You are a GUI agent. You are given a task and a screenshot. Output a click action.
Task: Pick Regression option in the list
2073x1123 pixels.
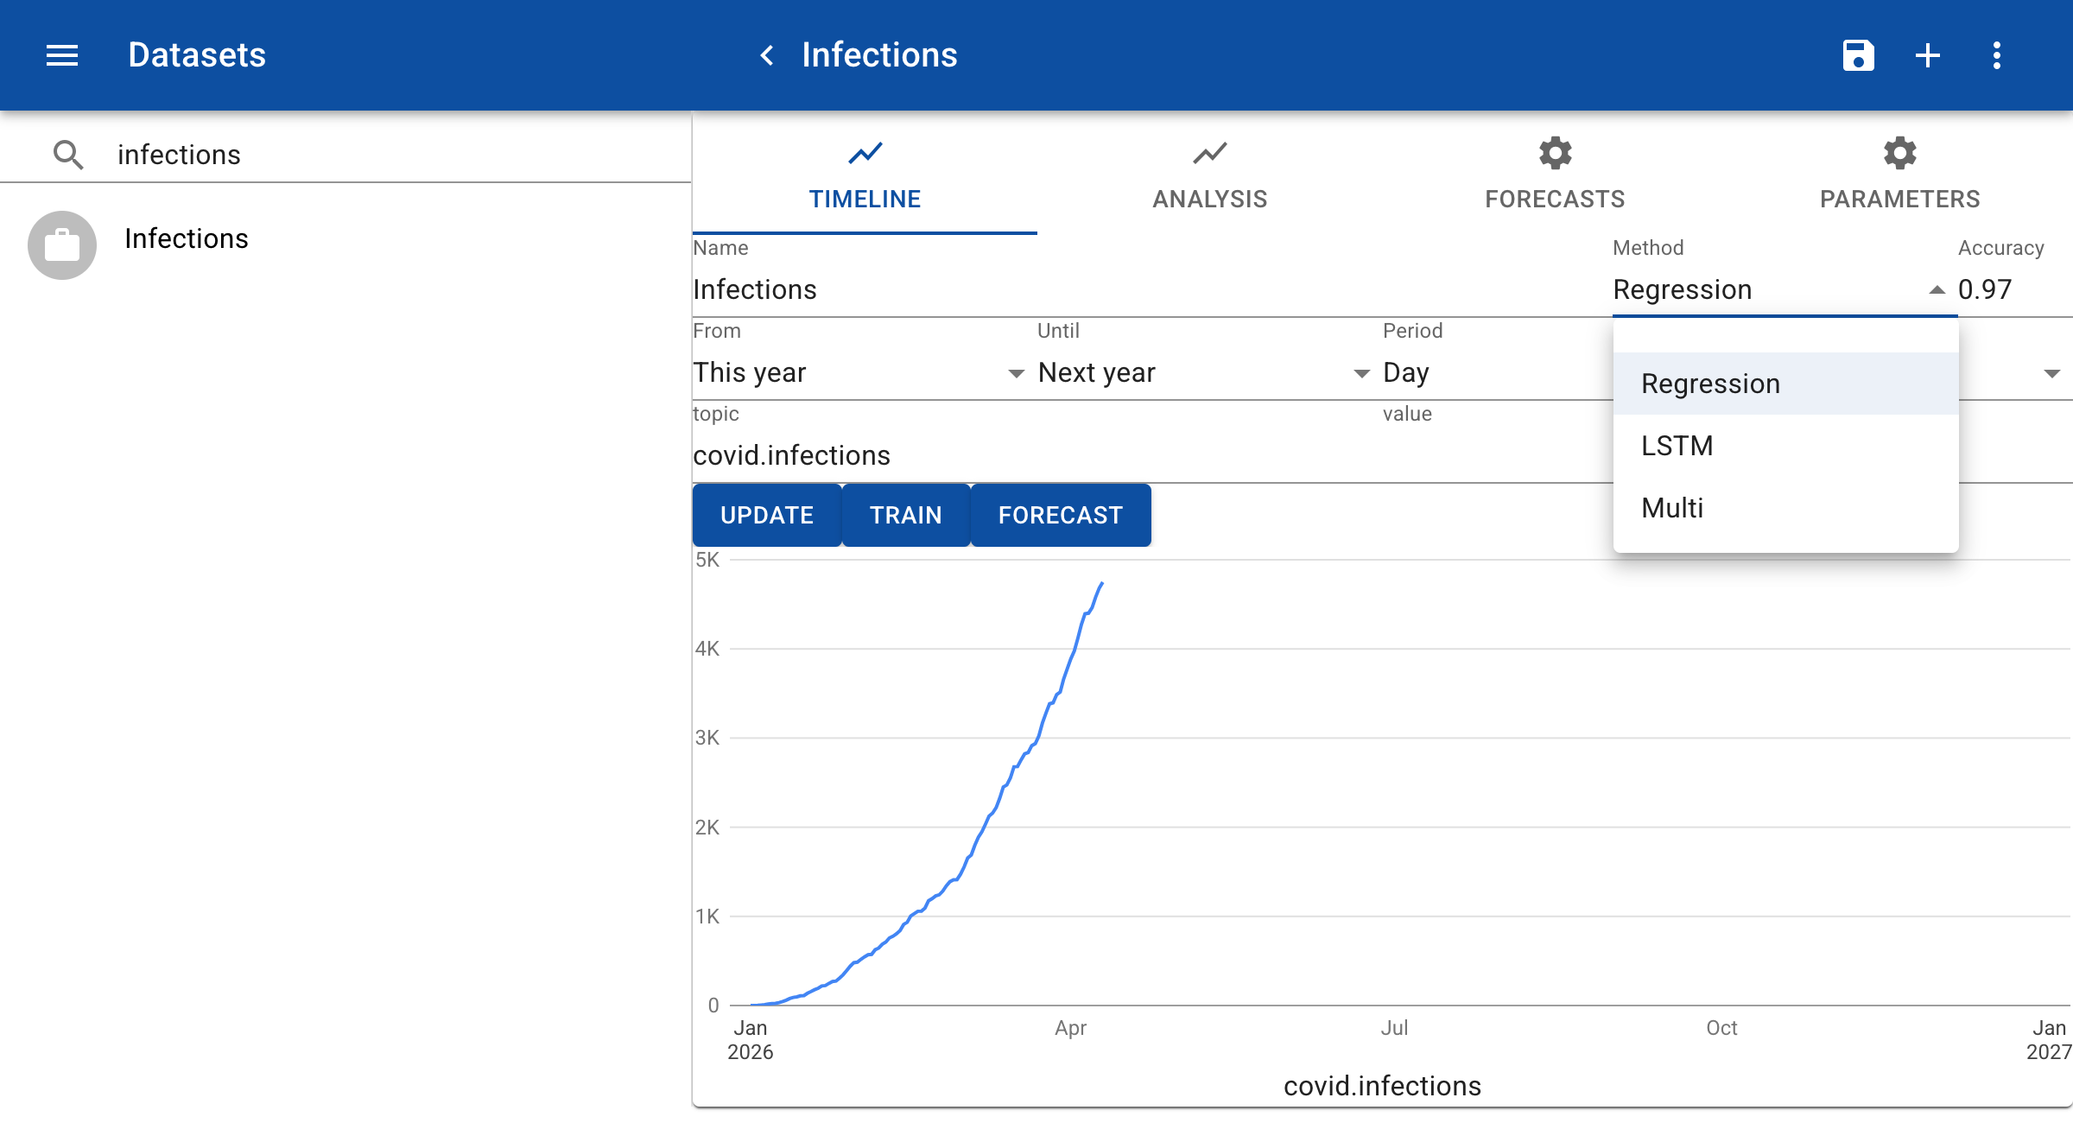pos(1710,384)
